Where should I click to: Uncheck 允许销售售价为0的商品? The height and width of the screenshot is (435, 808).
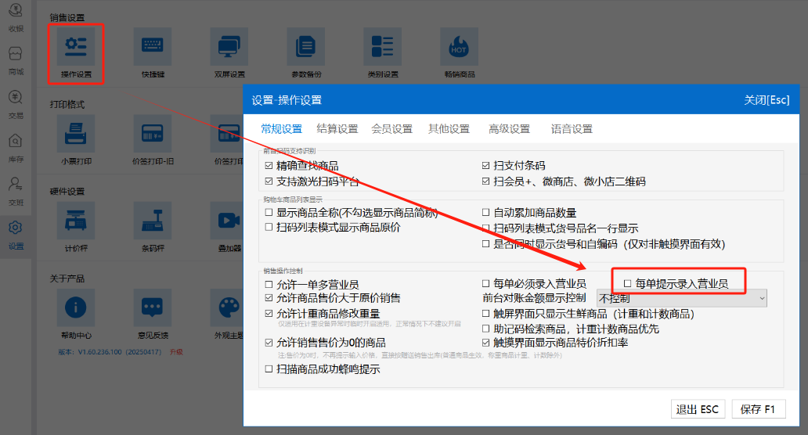[x=269, y=343]
